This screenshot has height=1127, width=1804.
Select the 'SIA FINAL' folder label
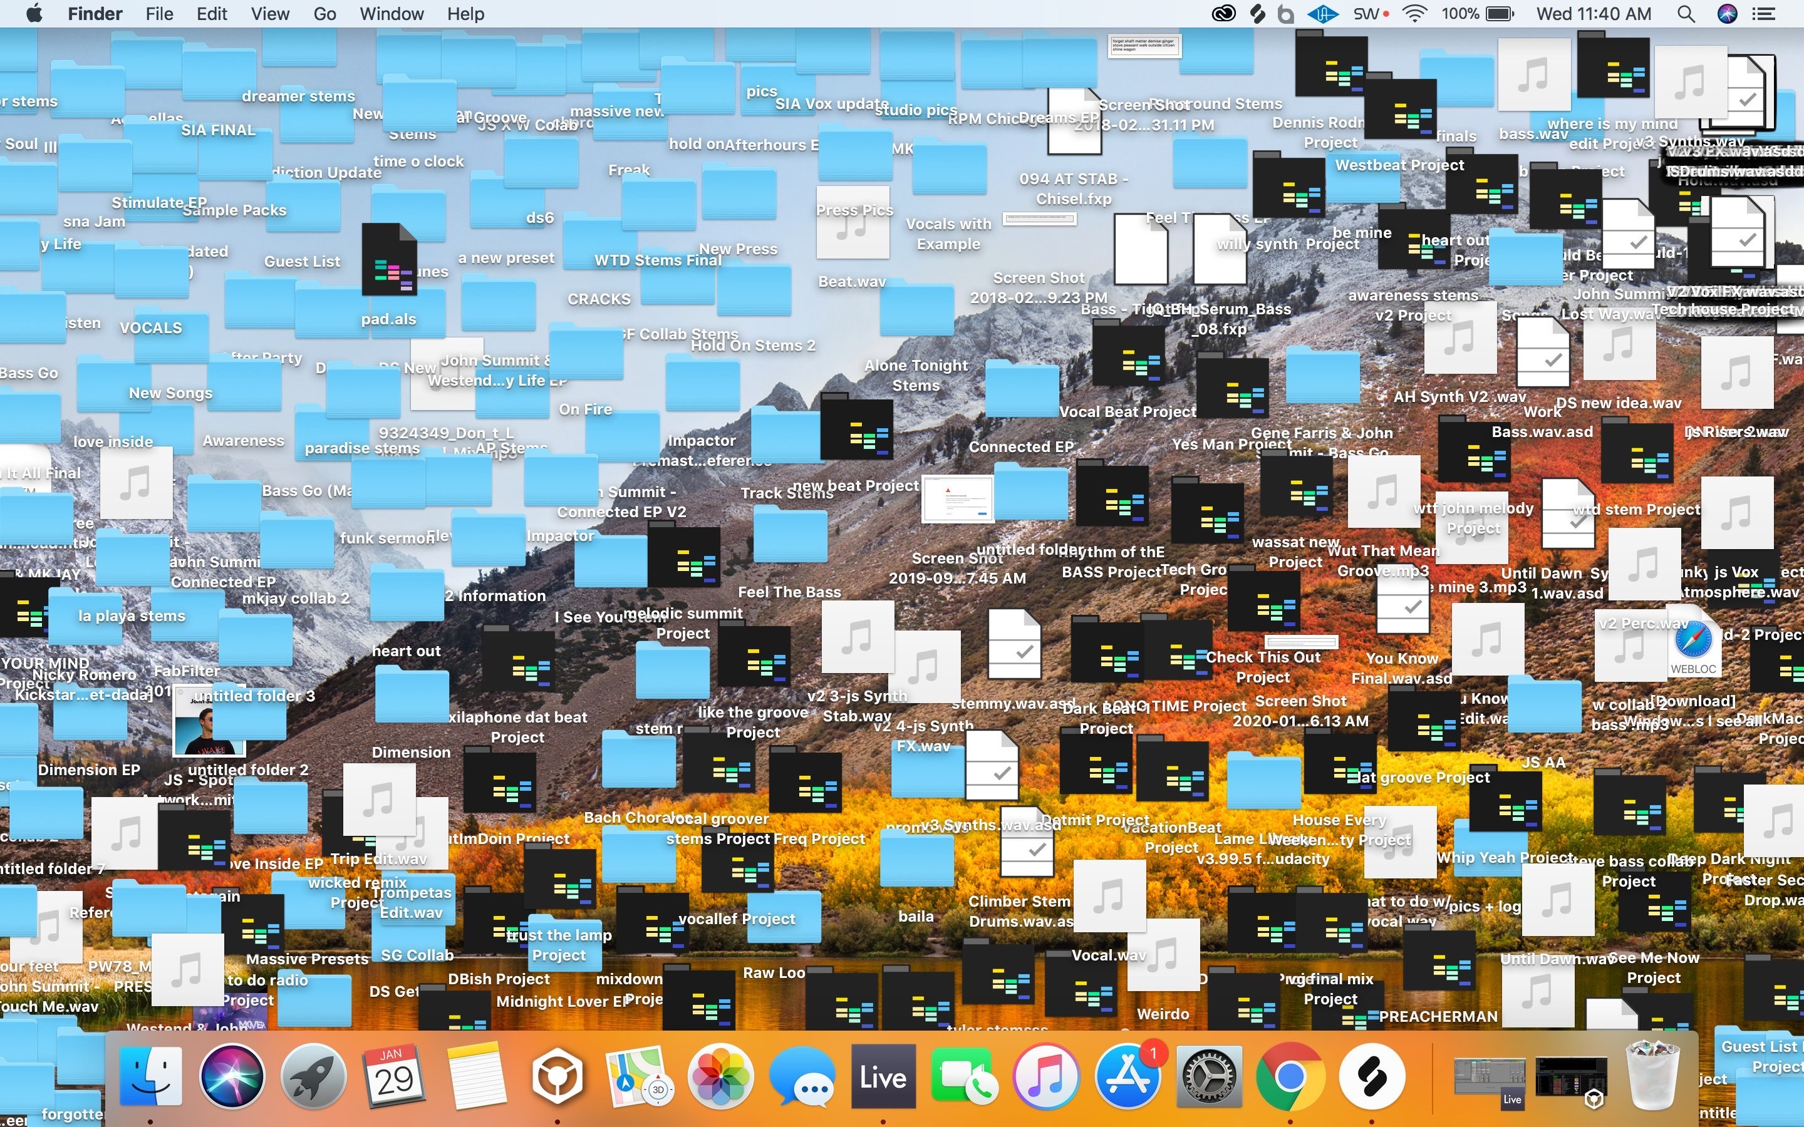218,130
